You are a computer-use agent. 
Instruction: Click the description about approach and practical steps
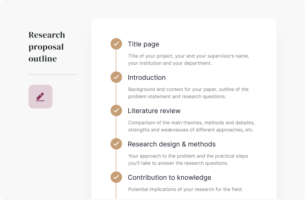pos(188,159)
